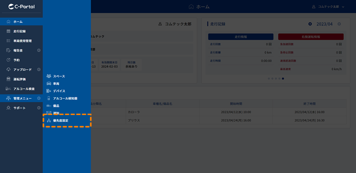Collapse the 管理メニュー submenu arrow

click(39, 98)
